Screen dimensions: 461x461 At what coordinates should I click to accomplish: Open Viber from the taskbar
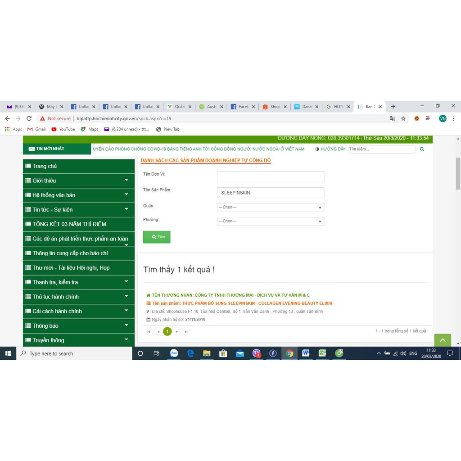click(x=256, y=353)
